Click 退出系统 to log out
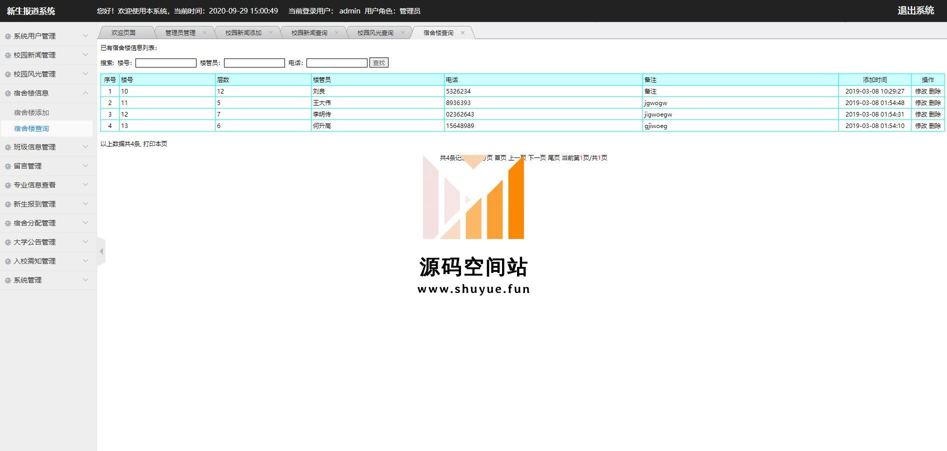Image resolution: width=947 pixels, height=451 pixels. click(x=915, y=10)
